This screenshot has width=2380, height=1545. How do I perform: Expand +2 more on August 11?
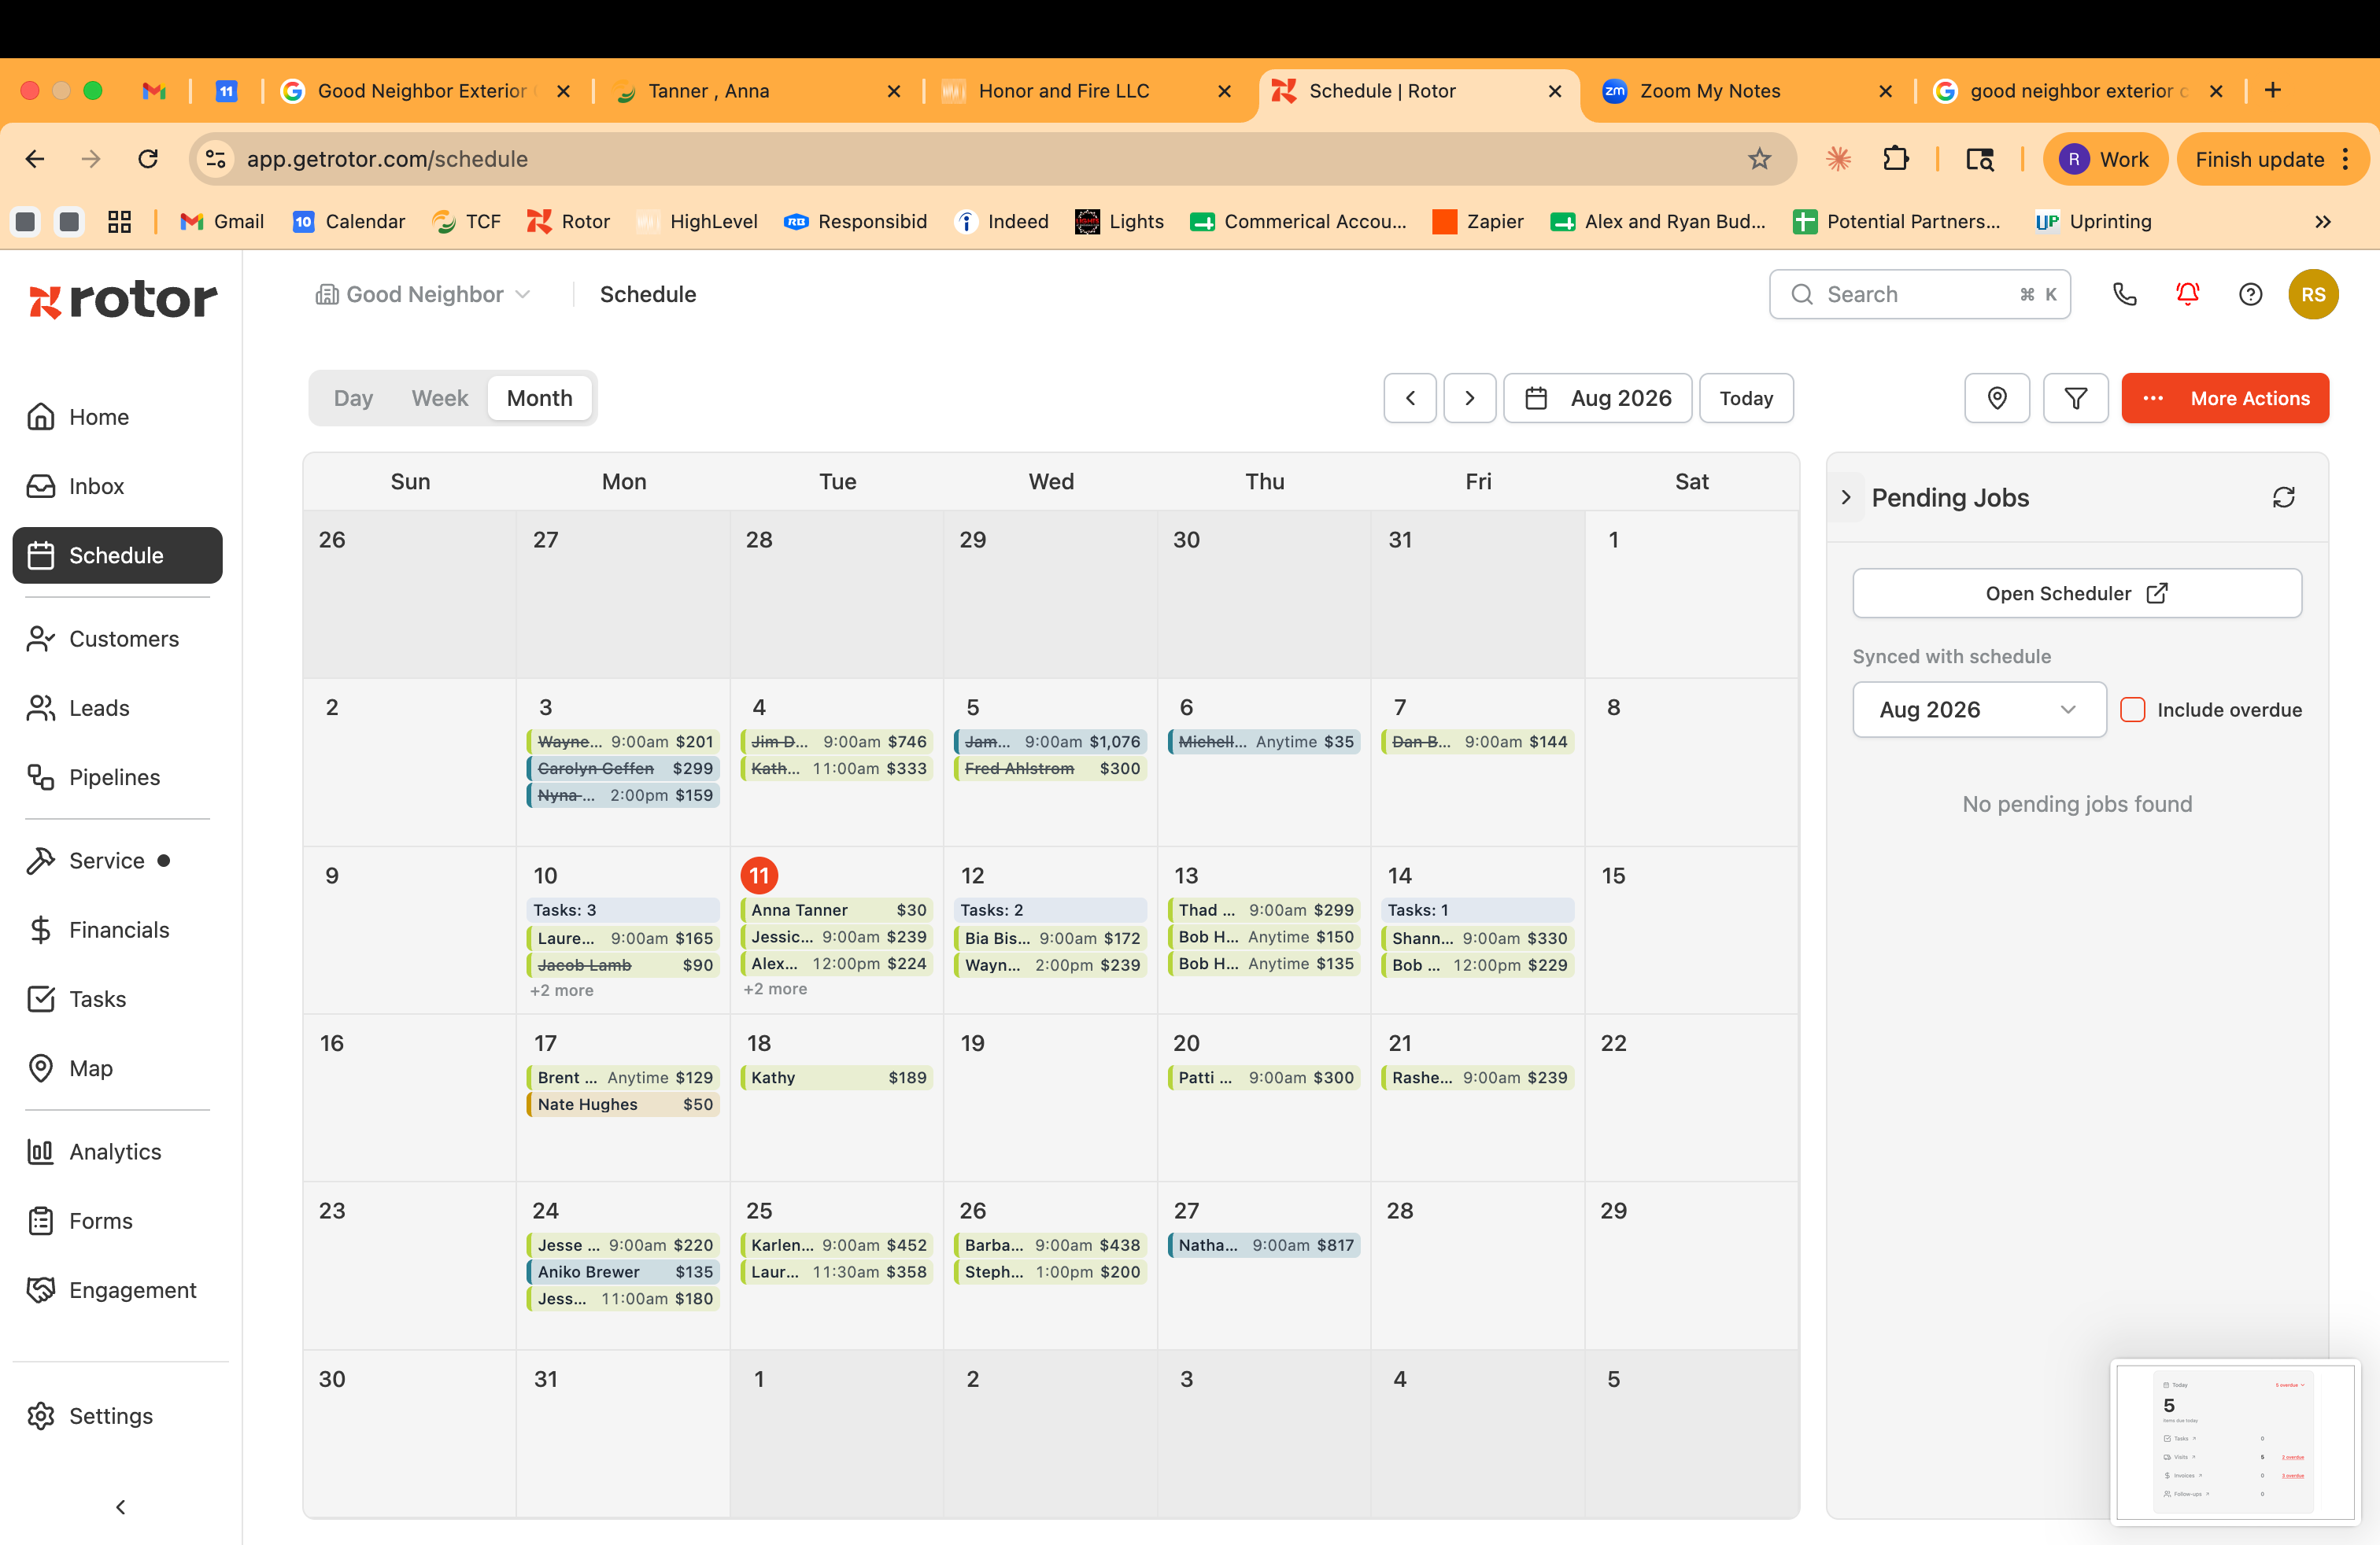click(x=775, y=988)
